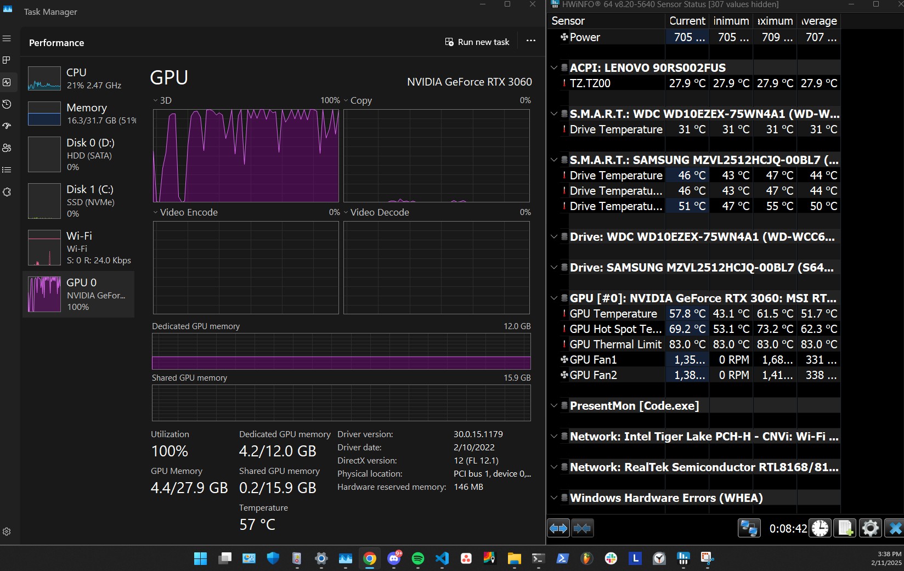904x571 pixels.
Task: Collapse the ACPI: LENOVO 90RS002FUS group
Action: coord(554,68)
